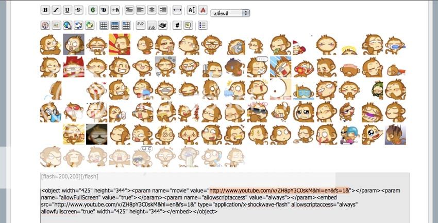This screenshot has width=438, height=223.
Task: Insert preformatted text button
Action: click(x=129, y=10)
